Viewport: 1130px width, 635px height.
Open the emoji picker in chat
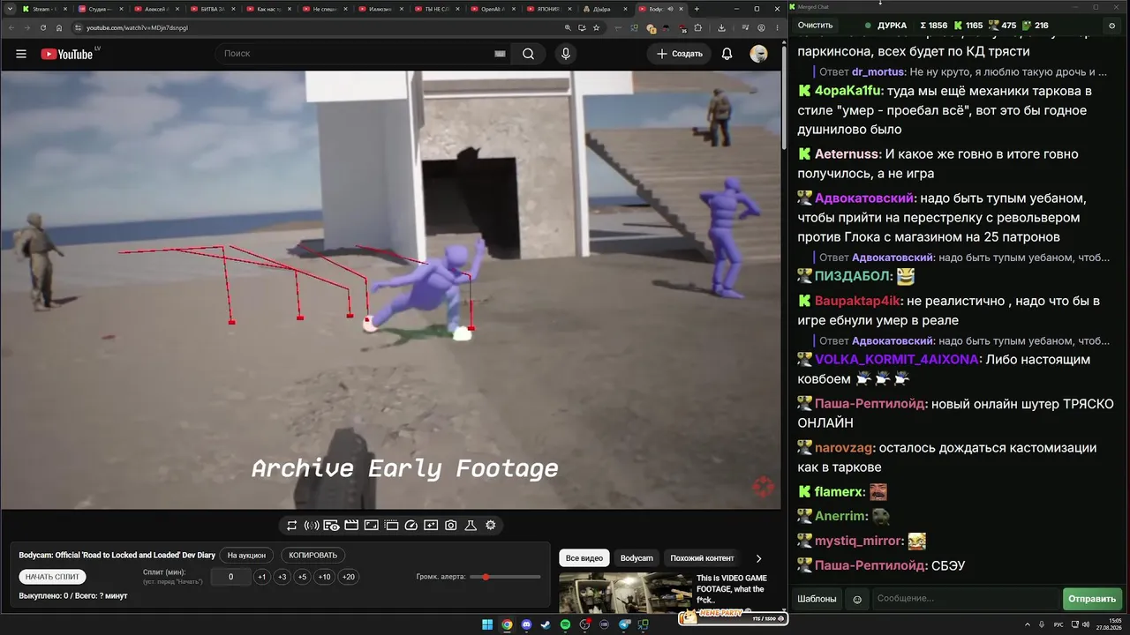(856, 600)
